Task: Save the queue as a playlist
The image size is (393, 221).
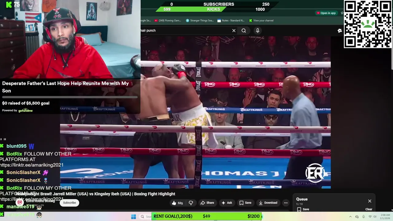Action: pyautogui.click(x=303, y=209)
